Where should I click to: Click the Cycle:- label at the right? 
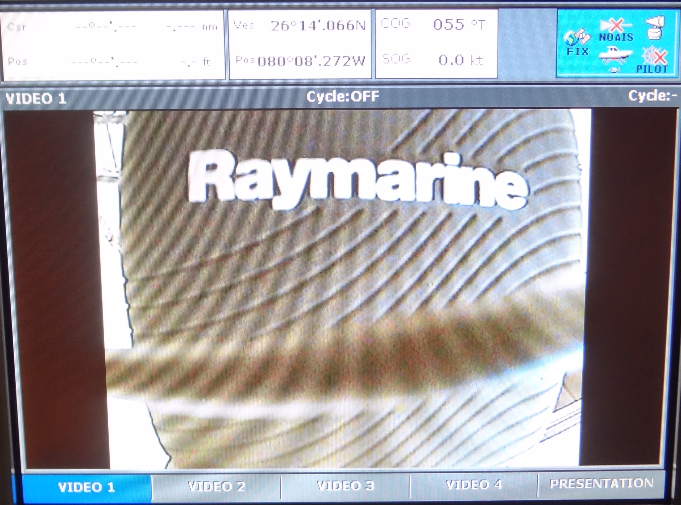click(x=652, y=96)
